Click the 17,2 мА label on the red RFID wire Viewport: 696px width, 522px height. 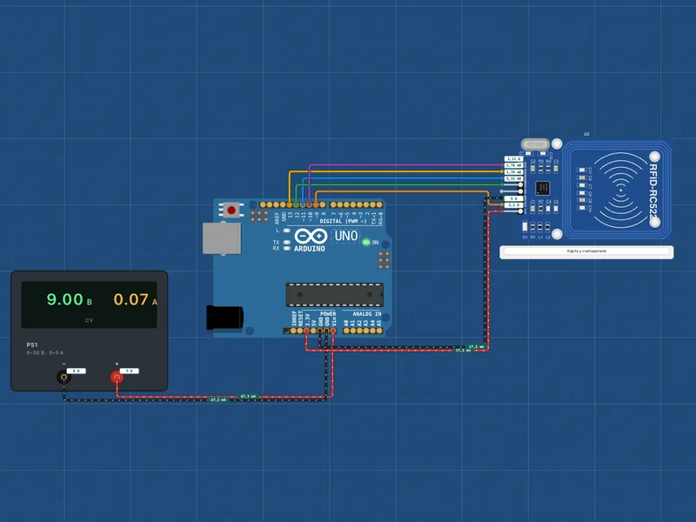click(463, 351)
